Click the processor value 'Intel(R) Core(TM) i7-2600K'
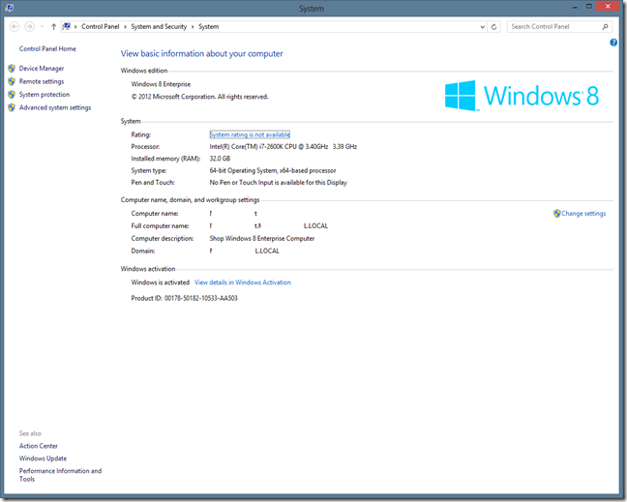 [284, 147]
